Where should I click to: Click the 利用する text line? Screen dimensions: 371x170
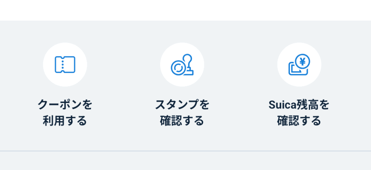tap(65, 120)
